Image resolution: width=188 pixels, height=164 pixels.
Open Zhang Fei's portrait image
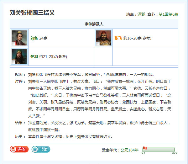click(x=103, y=38)
